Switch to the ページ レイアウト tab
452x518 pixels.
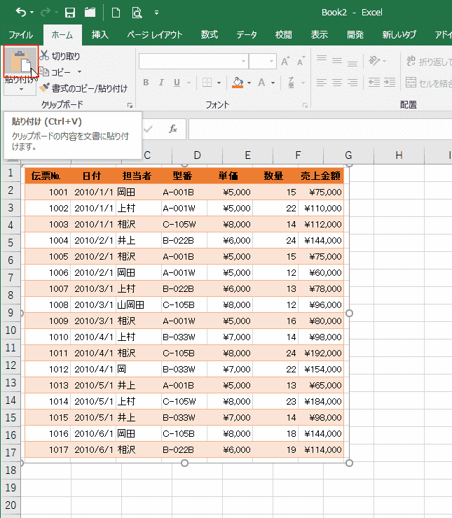point(155,35)
